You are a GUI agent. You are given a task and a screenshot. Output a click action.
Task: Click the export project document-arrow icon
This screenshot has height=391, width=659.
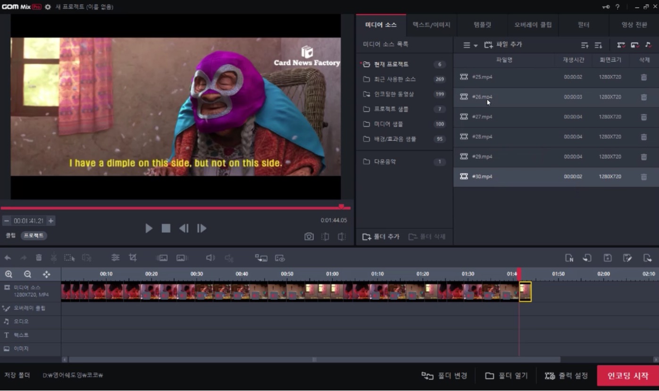coord(647,258)
